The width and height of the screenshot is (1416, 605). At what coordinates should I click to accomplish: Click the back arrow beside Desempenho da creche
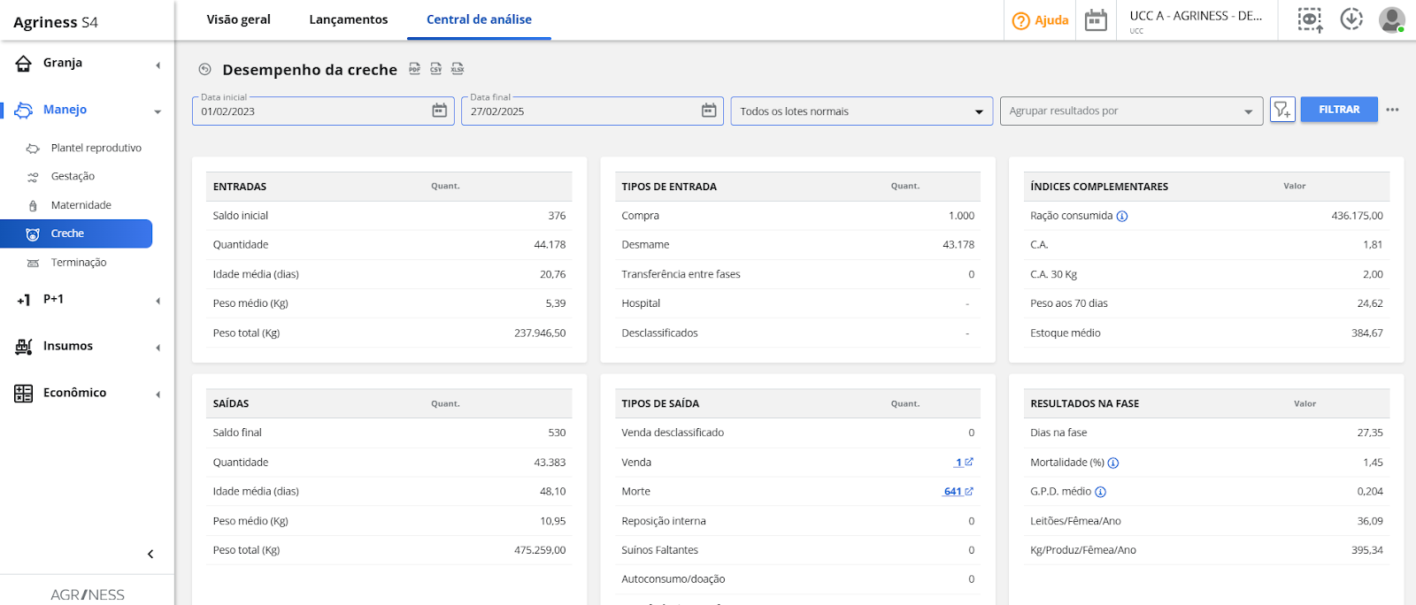(x=205, y=69)
